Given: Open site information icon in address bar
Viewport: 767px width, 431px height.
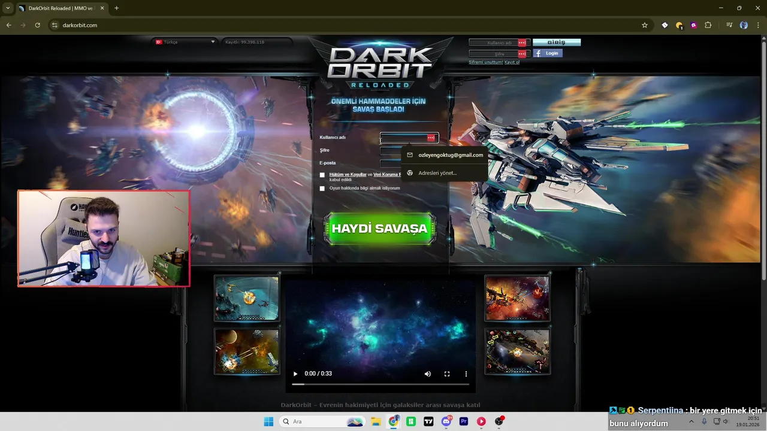Looking at the screenshot, I should (x=55, y=25).
